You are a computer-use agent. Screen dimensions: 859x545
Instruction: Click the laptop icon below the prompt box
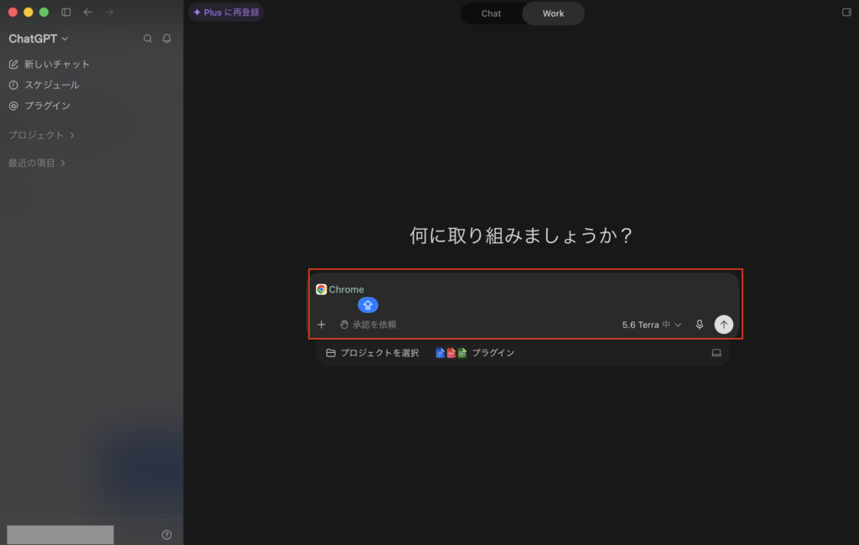[x=716, y=353]
